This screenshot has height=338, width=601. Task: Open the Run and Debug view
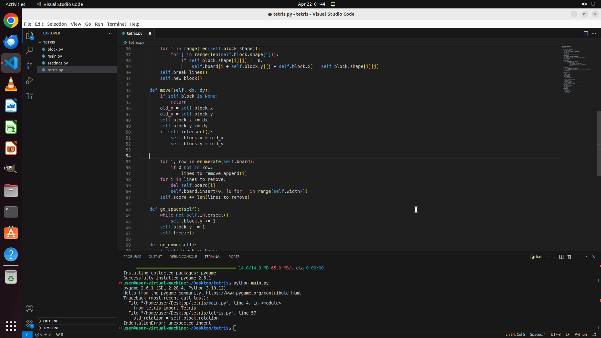pos(29,80)
